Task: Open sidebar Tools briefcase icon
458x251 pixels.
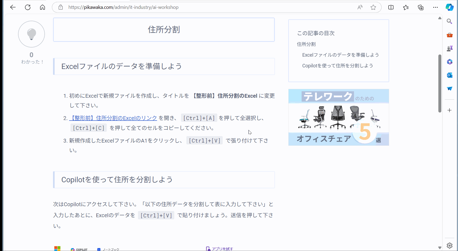Action: pyautogui.click(x=449, y=35)
